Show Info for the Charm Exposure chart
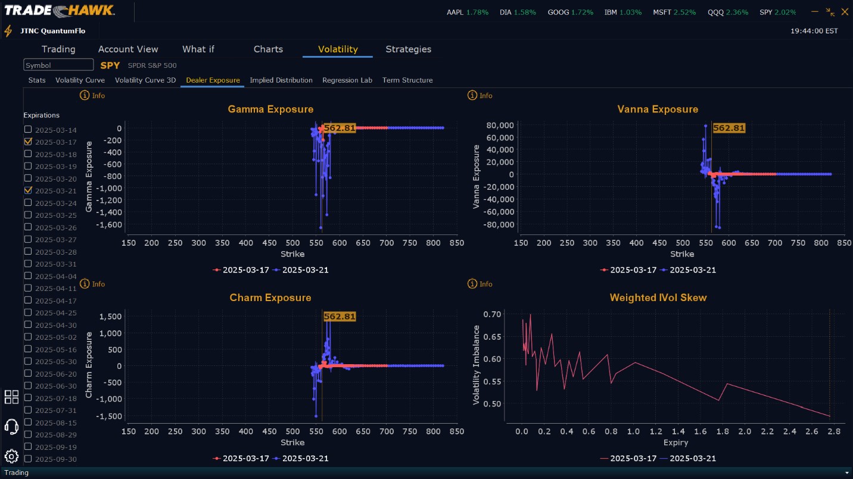The height and width of the screenshot is (479, 853). click(x=92, y=284)
